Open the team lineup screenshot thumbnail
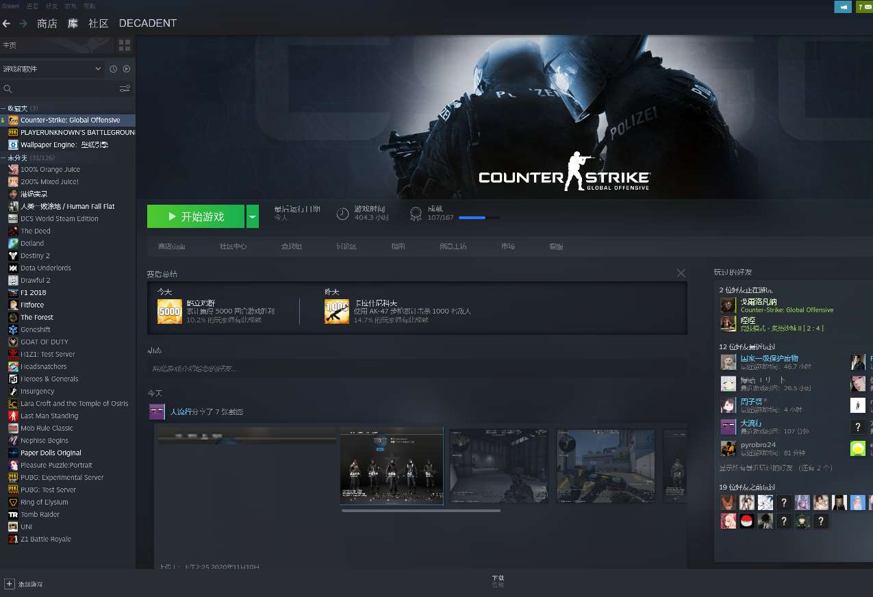 pyautogui.click(x=392, y=466)
